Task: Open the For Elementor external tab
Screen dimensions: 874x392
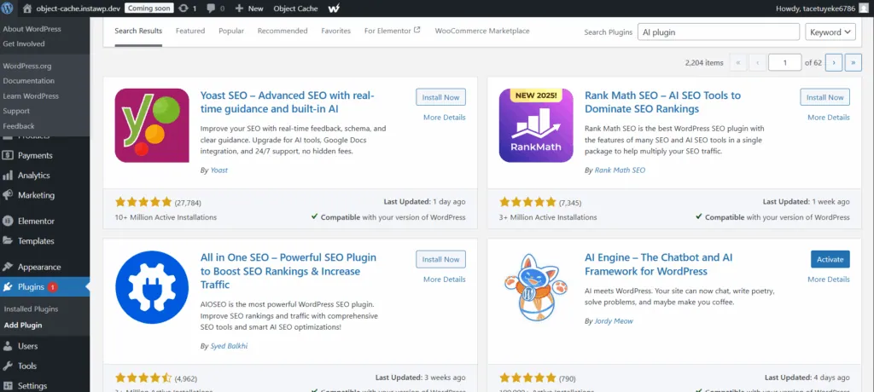Action: click(x=392, y=32)
